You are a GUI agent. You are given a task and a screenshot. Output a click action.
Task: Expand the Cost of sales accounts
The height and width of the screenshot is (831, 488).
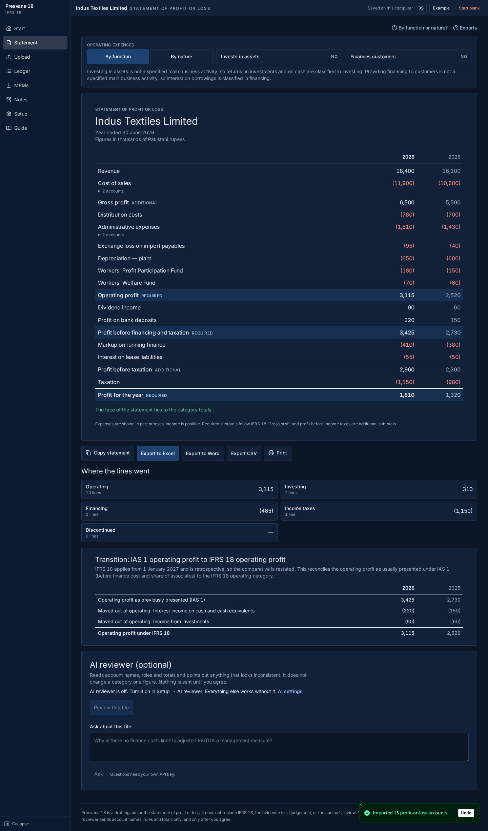coord(111,191)
